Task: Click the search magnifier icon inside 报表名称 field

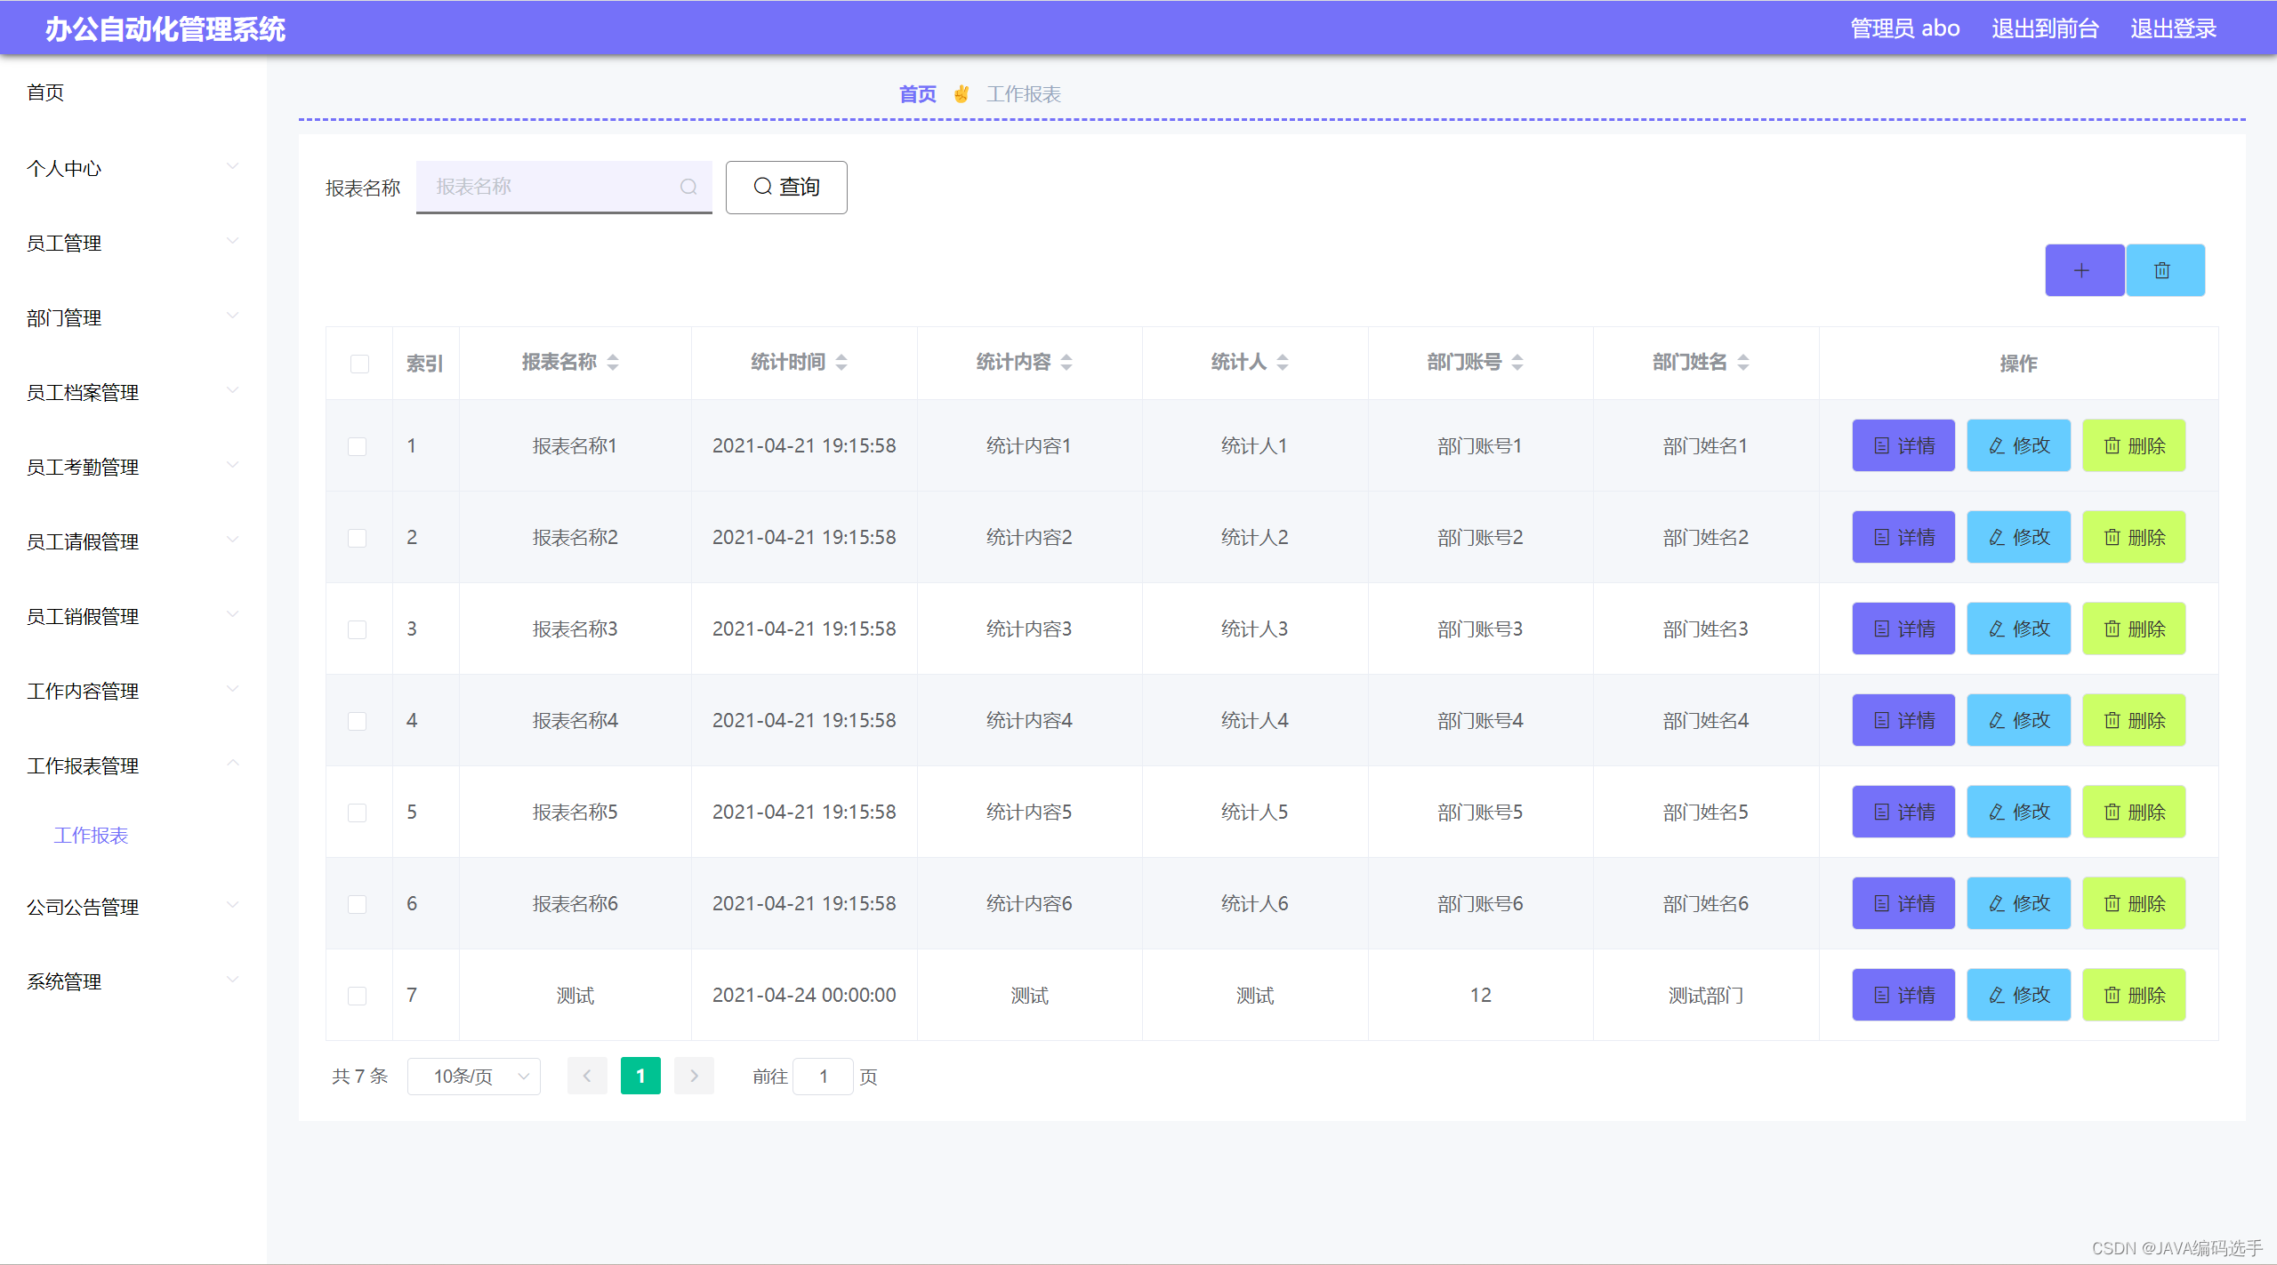Action: [688, 187]
